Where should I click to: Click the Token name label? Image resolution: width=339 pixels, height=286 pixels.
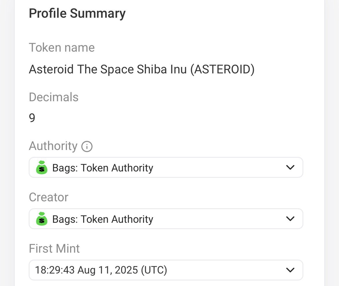click(62, 48)
